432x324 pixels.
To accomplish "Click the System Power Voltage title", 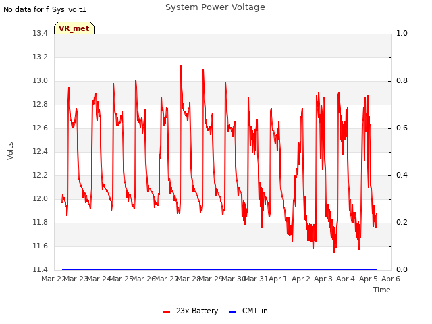I will (x=215, y=7).
